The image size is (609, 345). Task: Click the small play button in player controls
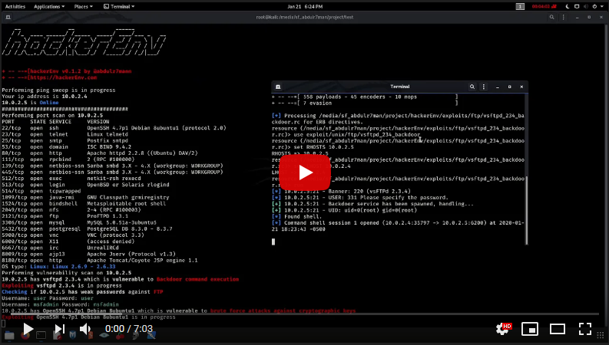click(x=28, y=329)
